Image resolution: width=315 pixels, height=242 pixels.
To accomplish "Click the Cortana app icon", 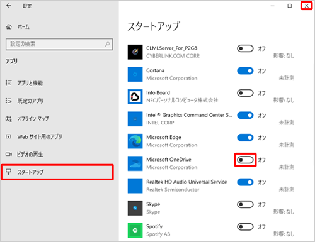I will (x=135, y=74).
